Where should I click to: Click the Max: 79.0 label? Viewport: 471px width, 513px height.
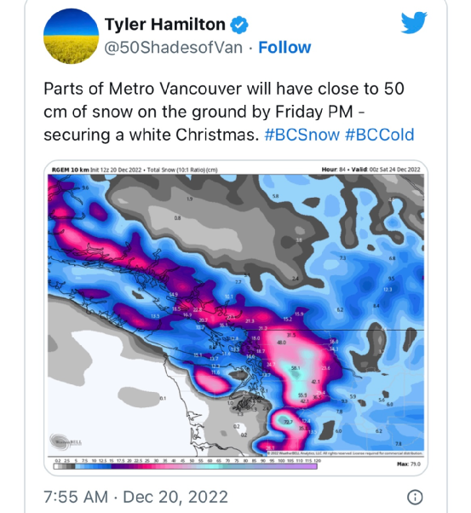[409, 464]
